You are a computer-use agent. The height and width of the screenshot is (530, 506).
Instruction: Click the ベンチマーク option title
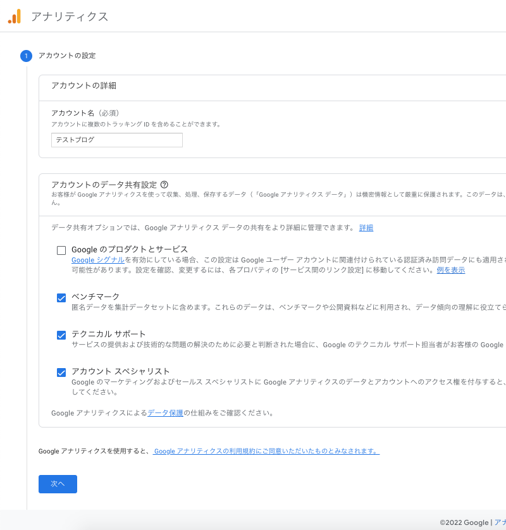(96, 297)
